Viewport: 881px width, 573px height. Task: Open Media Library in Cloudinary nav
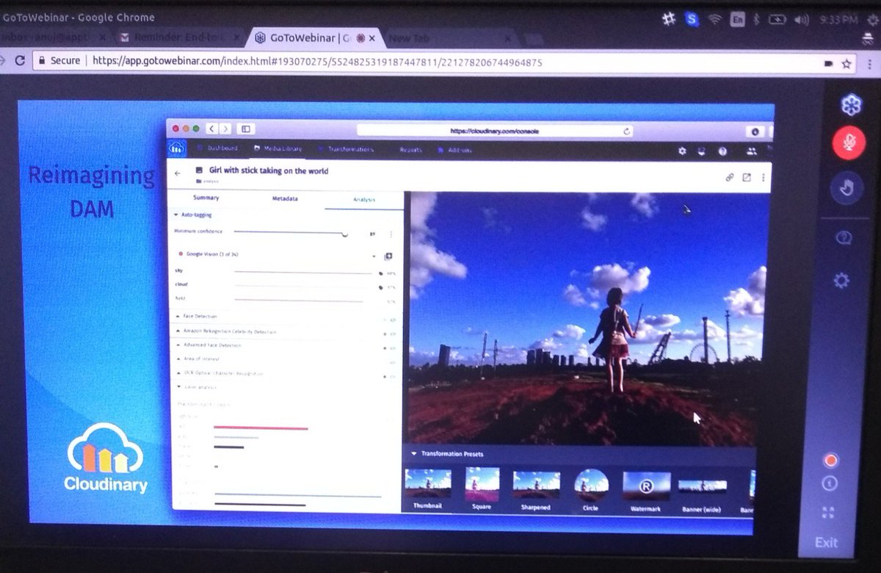(278, 148)
